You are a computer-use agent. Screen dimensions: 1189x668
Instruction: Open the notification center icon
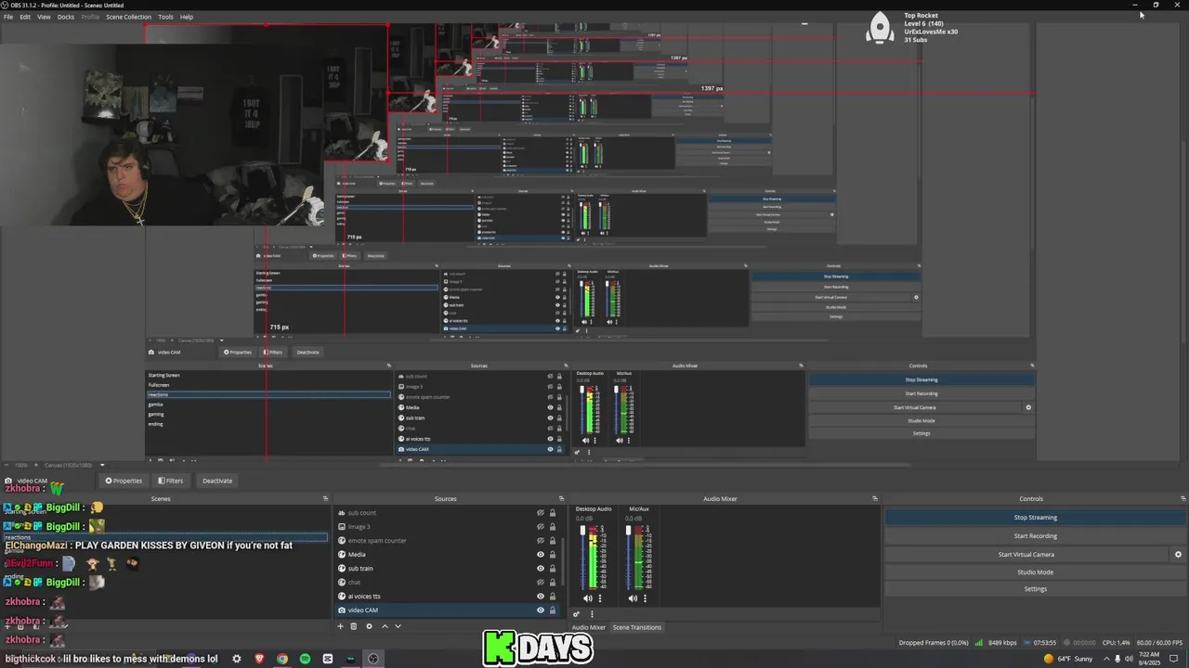coord(1173,659)
